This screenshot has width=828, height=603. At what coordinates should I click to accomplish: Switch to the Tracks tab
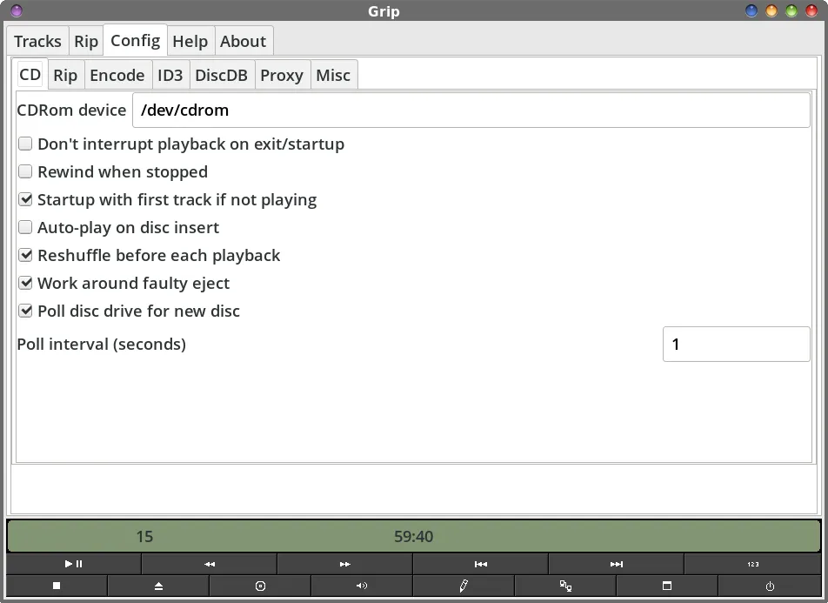[x=37, y=41]
